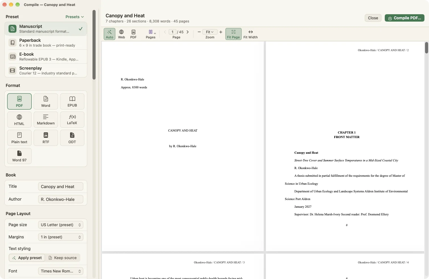Click the Chapter 1 Front Matter page

[345, 146]
